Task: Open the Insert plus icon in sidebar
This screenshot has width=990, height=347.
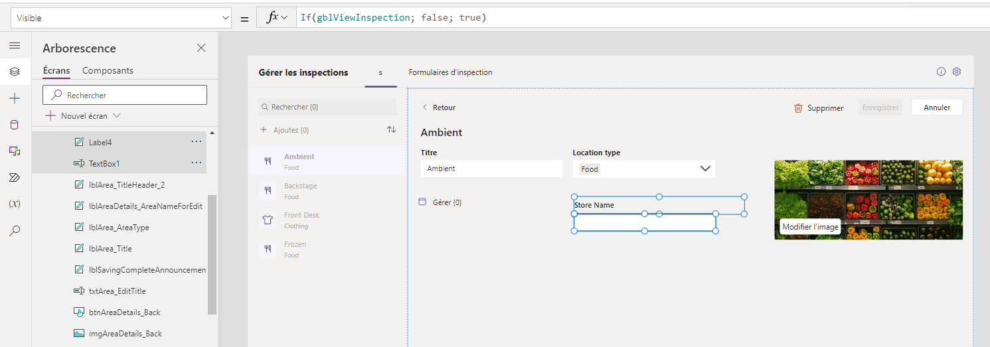Action: 15,98
